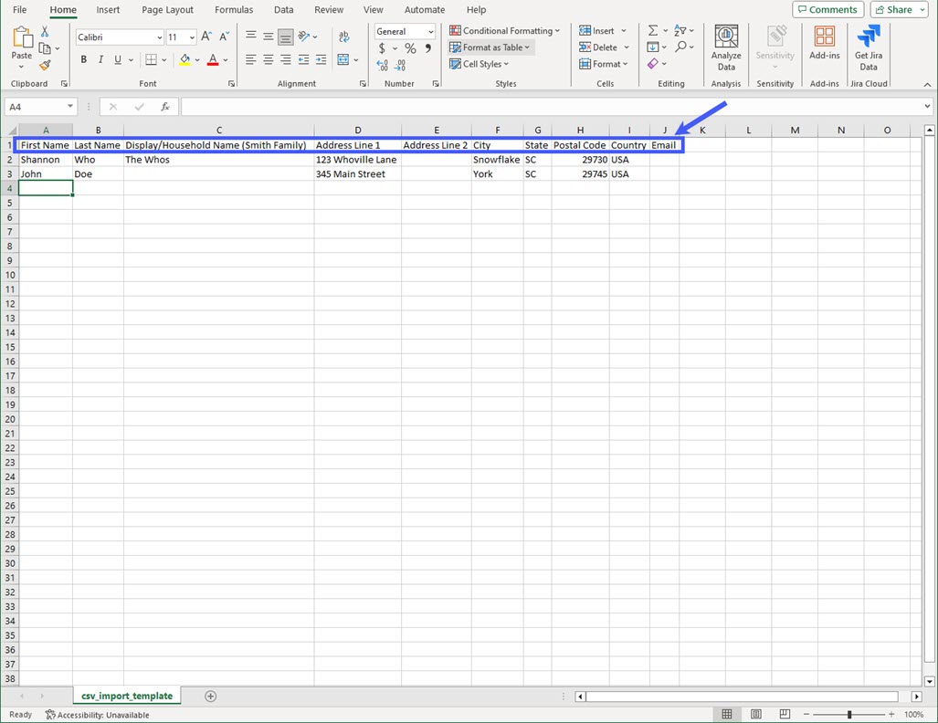This screenshot has height=723, width=938.
Task: Apply Percent Style number format
Action: tap(409, 47)
